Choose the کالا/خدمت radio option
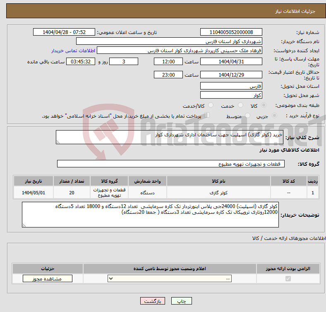 211,106
